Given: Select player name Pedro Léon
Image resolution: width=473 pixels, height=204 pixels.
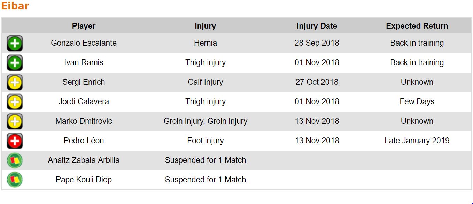Looking at the screenshot, I should click(x=84, y=141).
